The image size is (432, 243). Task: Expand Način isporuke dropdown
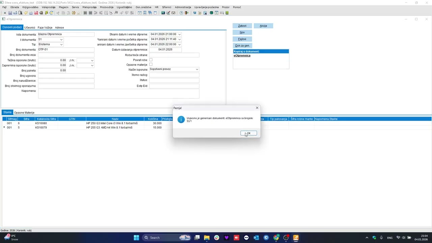pos(197,69)
